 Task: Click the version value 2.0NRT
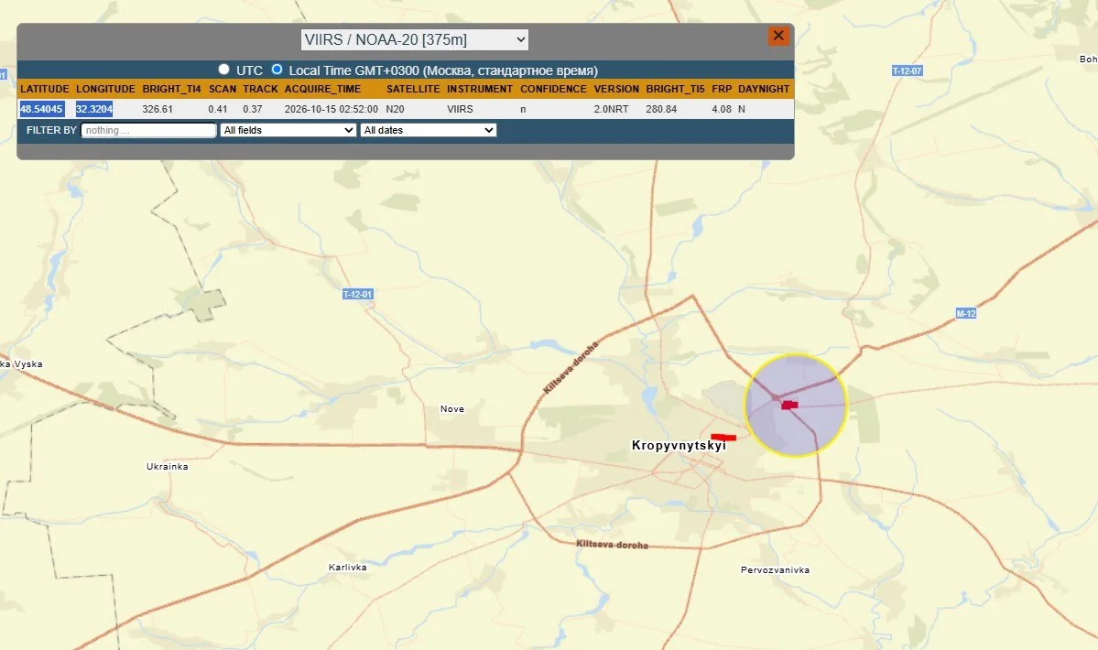pos(612,109)
